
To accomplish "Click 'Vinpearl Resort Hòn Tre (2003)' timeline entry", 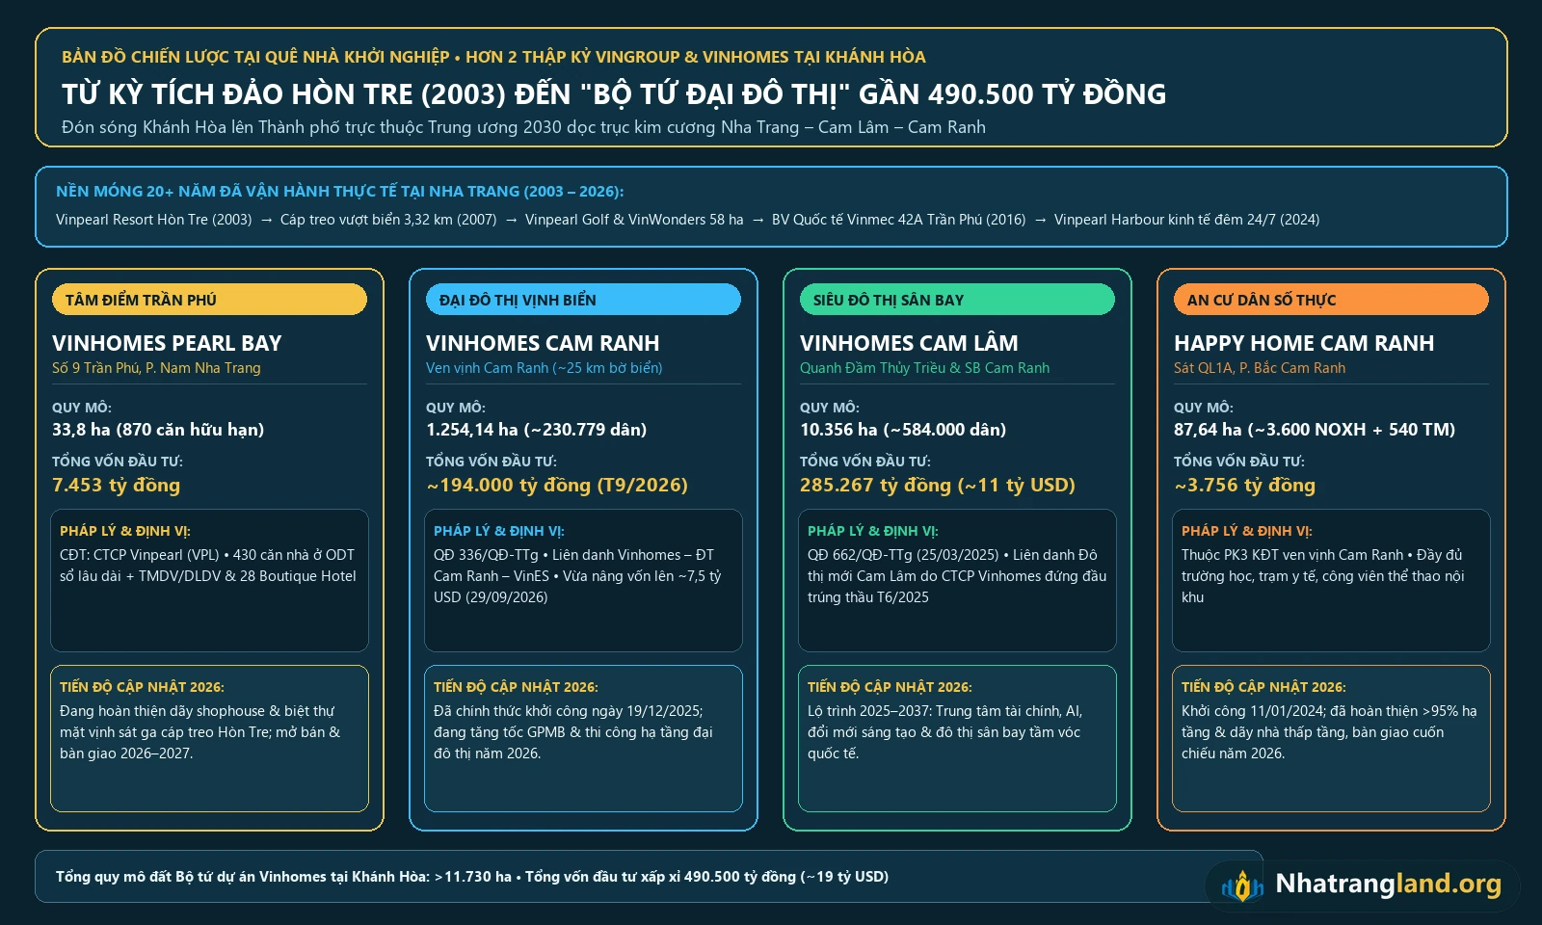I will [x=154, y=220].
